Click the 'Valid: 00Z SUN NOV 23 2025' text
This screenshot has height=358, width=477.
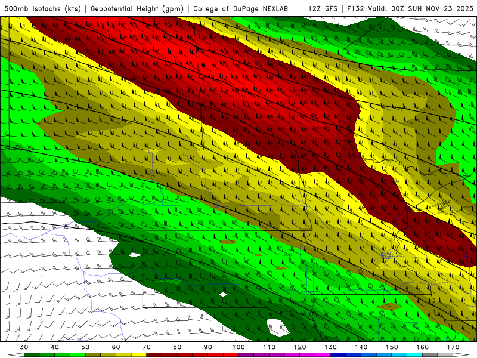pyautogui.click(x=420, y=8)
